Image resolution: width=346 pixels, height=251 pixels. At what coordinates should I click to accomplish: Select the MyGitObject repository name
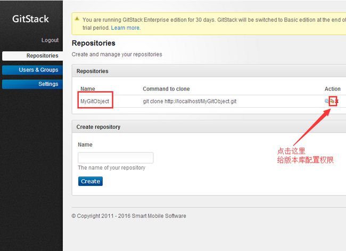95,101
